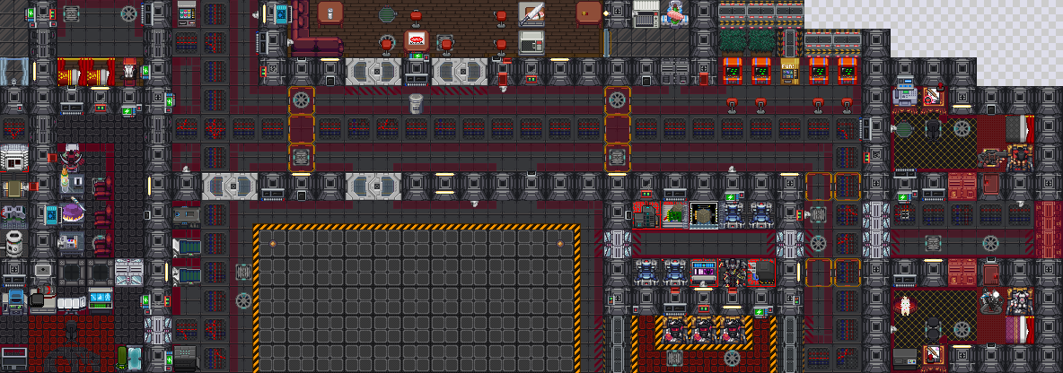The image size is (1063, 373).
Task: Open the left double airlock below the bar
Action: (373, 71)
